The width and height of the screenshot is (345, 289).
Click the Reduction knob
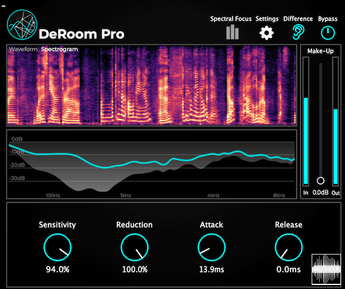coord(135,247)
